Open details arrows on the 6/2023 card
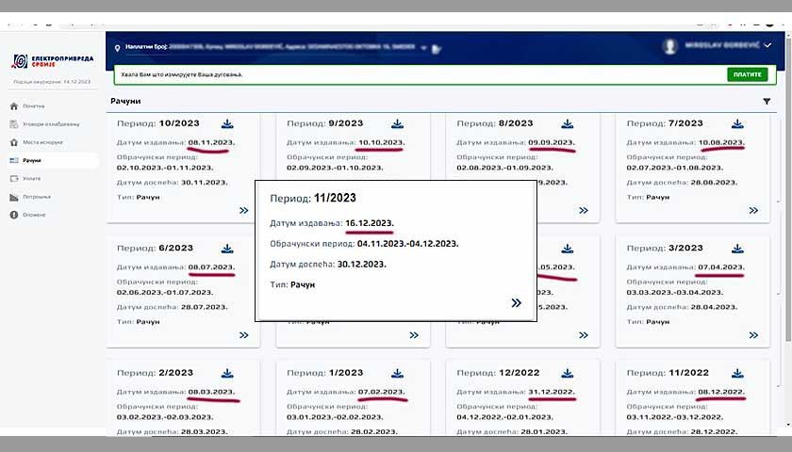The width and height of the screenshot is (792, 452). tap(244, 335)
